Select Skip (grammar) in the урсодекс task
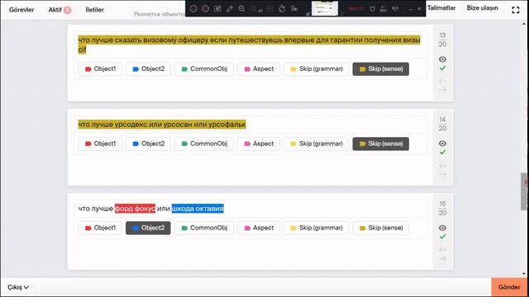The width and height of the screenshot is (529, 297). coord(316,144)
